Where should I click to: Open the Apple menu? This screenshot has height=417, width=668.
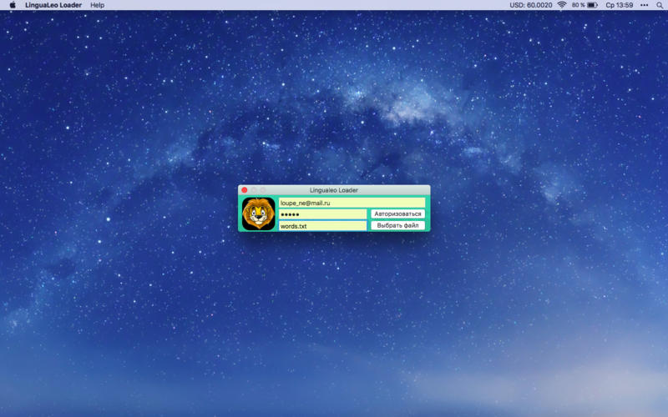pos(13,5)
